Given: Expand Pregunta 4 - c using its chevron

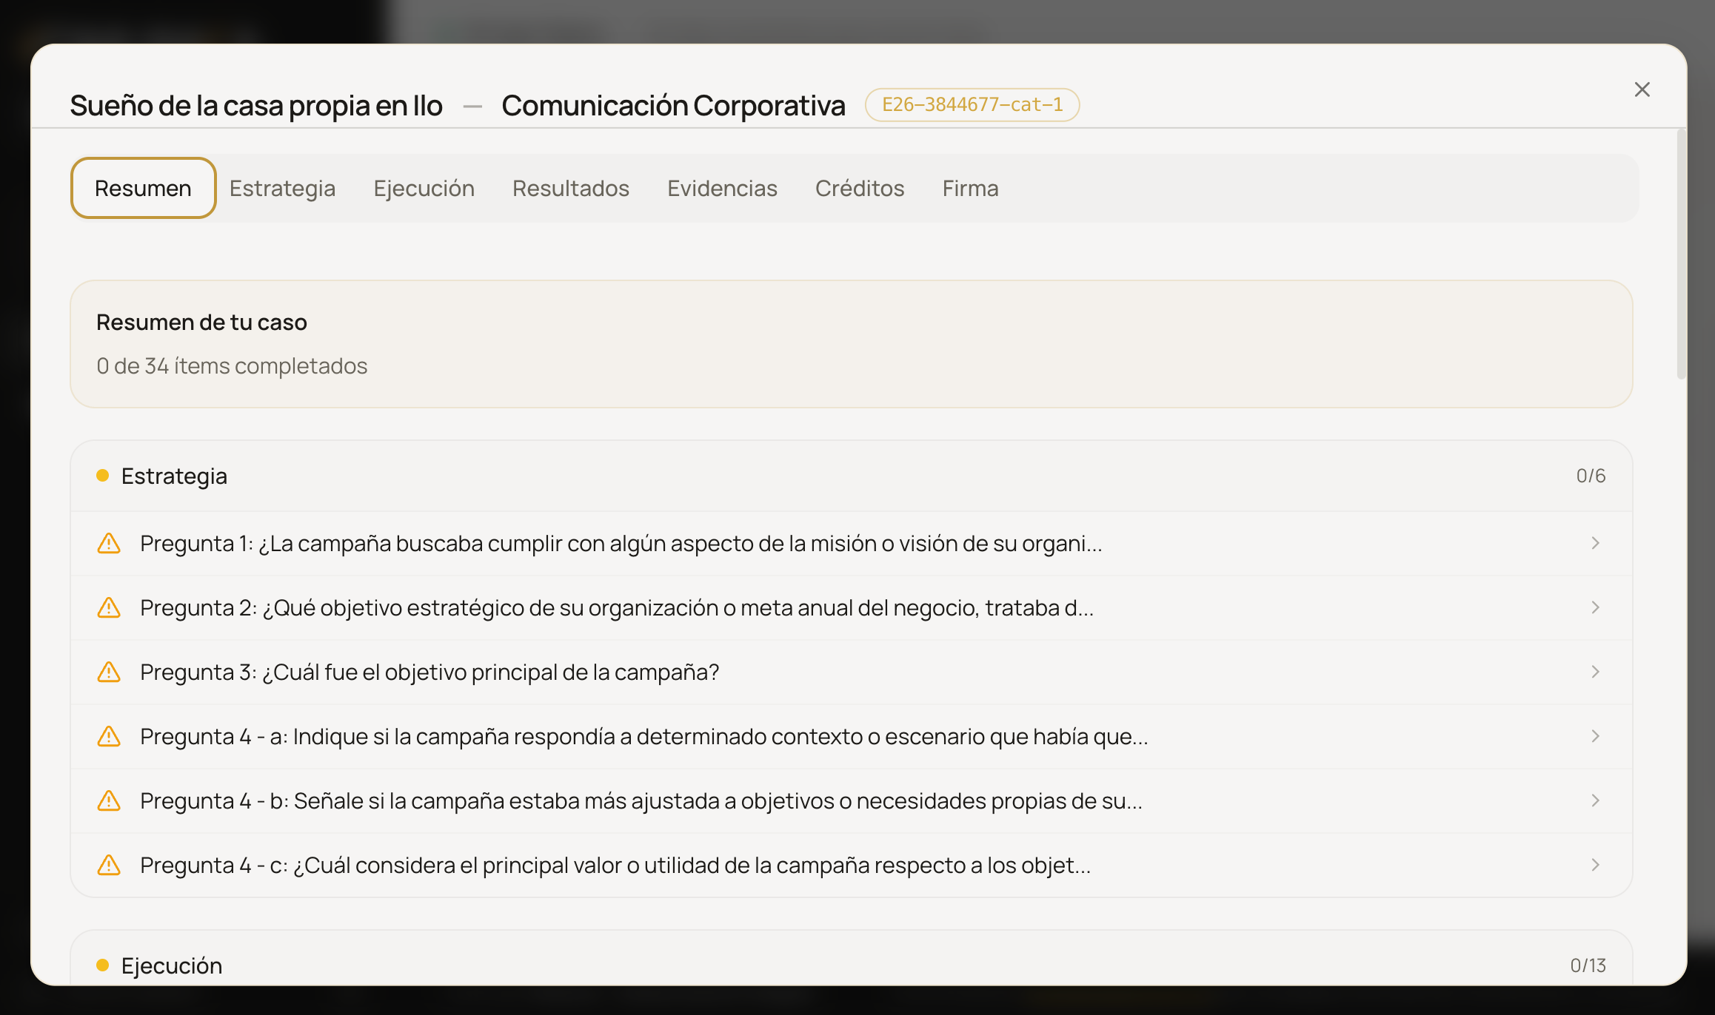Looking at the screenshot, I should [x=1595, y=865].
